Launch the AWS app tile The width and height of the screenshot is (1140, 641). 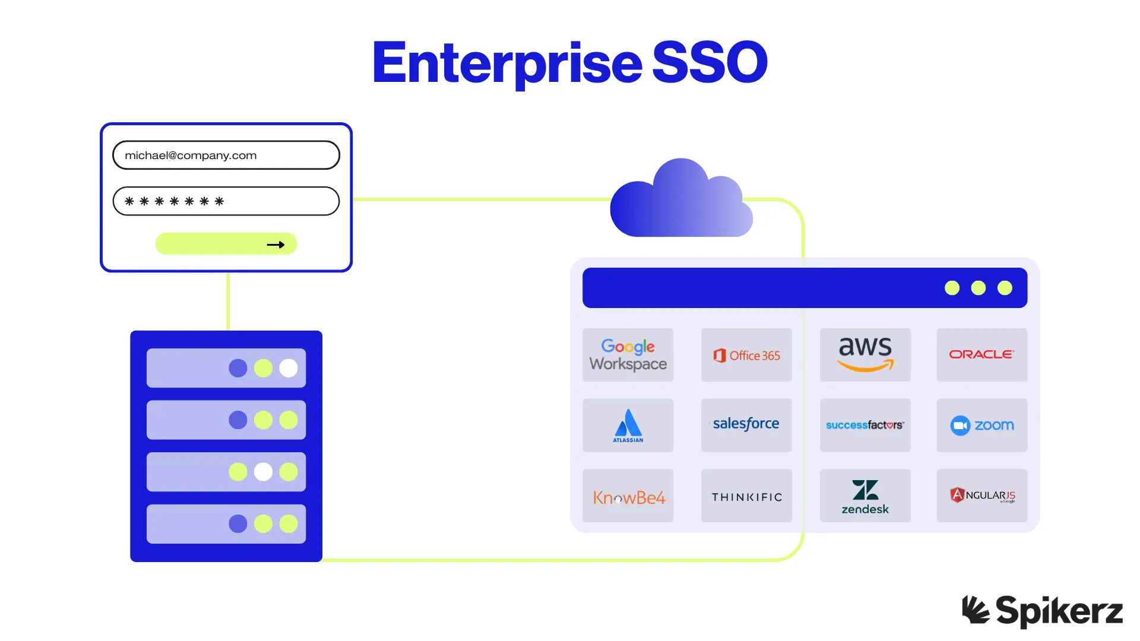pyautogui.click(x=865, y=355)
